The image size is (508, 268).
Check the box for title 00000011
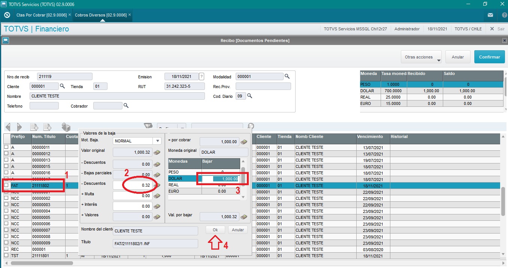click(x=6, y=147)
